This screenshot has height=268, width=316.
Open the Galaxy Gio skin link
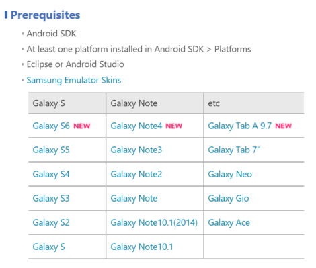point(229,199)
